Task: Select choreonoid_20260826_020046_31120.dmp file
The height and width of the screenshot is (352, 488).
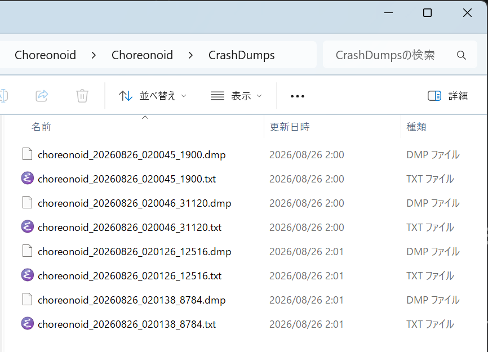Action: [x=135, y=203]
